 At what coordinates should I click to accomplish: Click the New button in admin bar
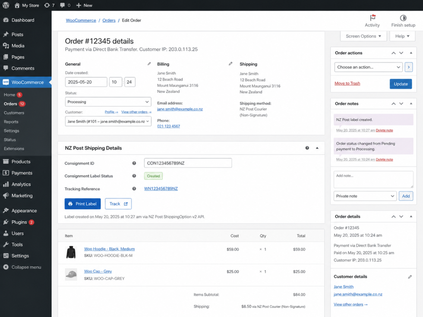pyautogui.click(x=84, y=5)
